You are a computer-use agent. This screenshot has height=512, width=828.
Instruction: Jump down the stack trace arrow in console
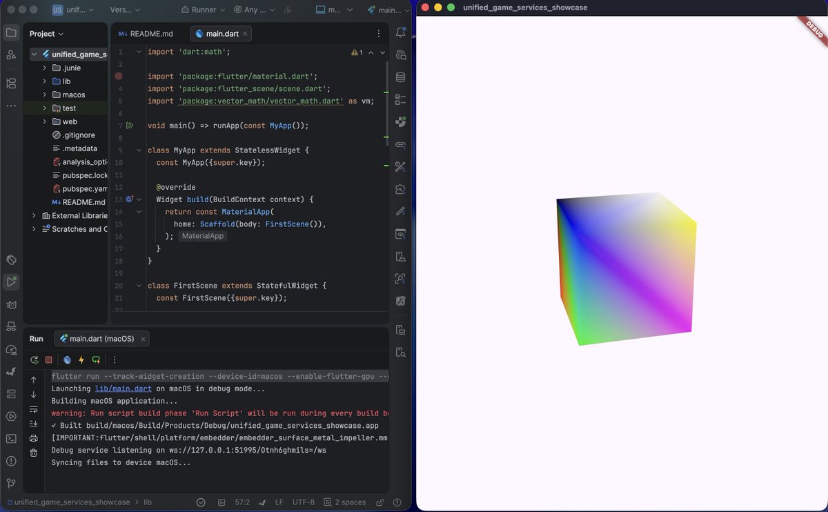[x=34, y=395]
